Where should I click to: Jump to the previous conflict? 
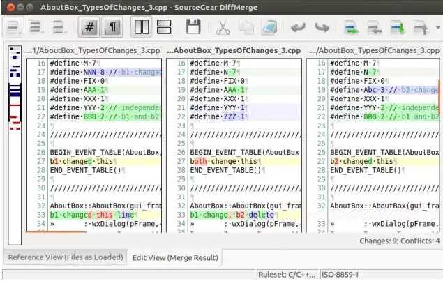(421, 28)
